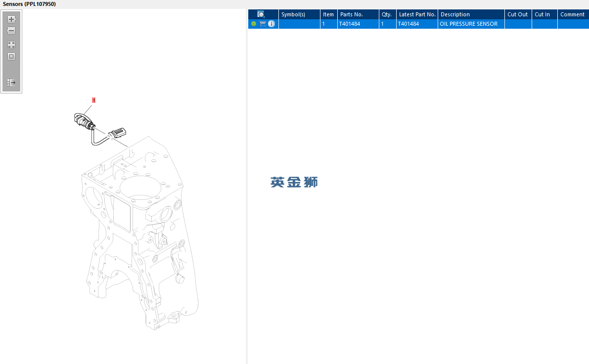This screenshot has height=364, width=589.
Task: Select the T401484 cell under Latest Part No.
Action: [417, 24]
